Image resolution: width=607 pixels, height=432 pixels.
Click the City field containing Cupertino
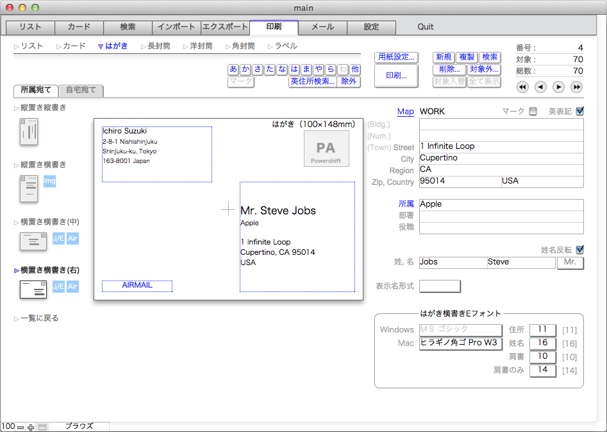[501, 158]
